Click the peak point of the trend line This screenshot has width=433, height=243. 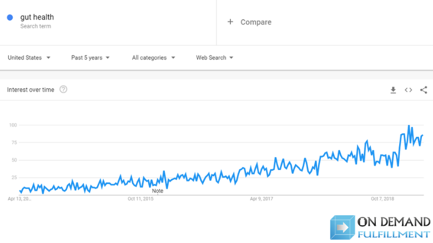pyautogui.click(x=409, y=125)
